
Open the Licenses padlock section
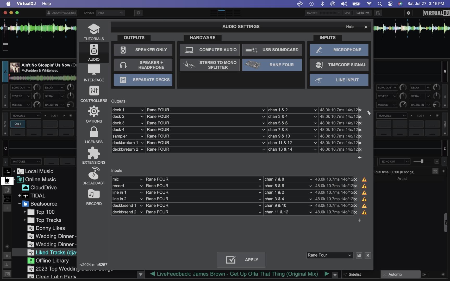click(94, 135)
